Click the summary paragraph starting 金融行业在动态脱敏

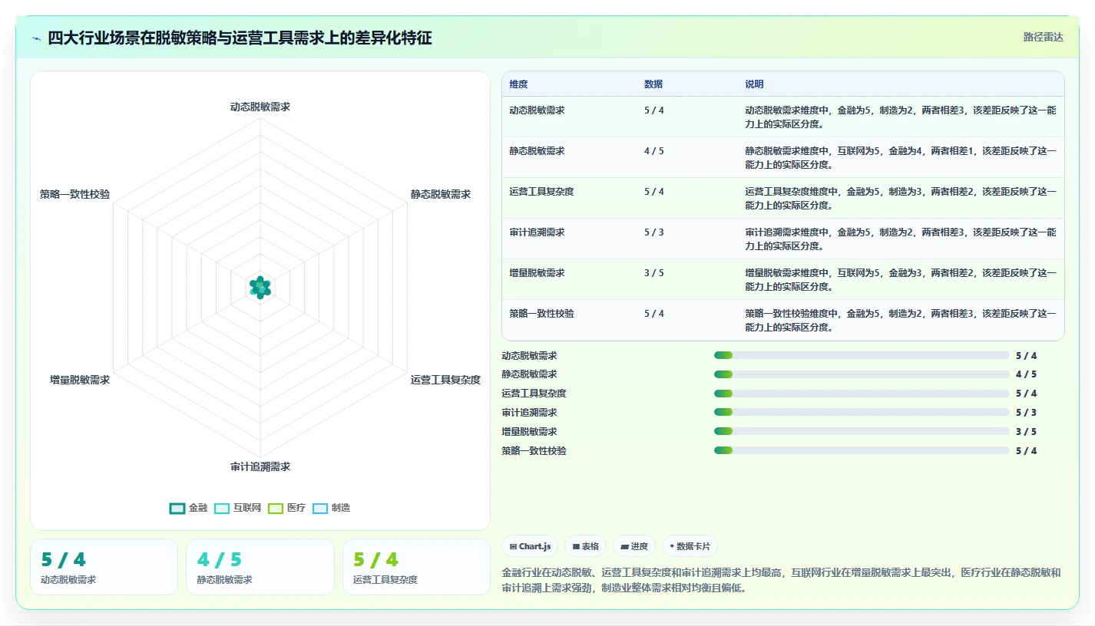[x=781, y=581]
